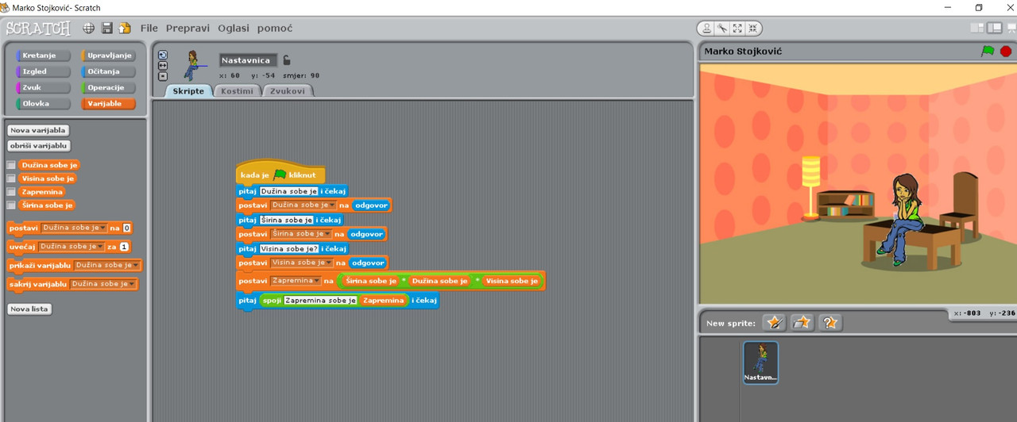The width and height of the screenshot is (1017, 422).
Task: Toggle the sprite lock padlock icon
Action: [x=287, y=59]
